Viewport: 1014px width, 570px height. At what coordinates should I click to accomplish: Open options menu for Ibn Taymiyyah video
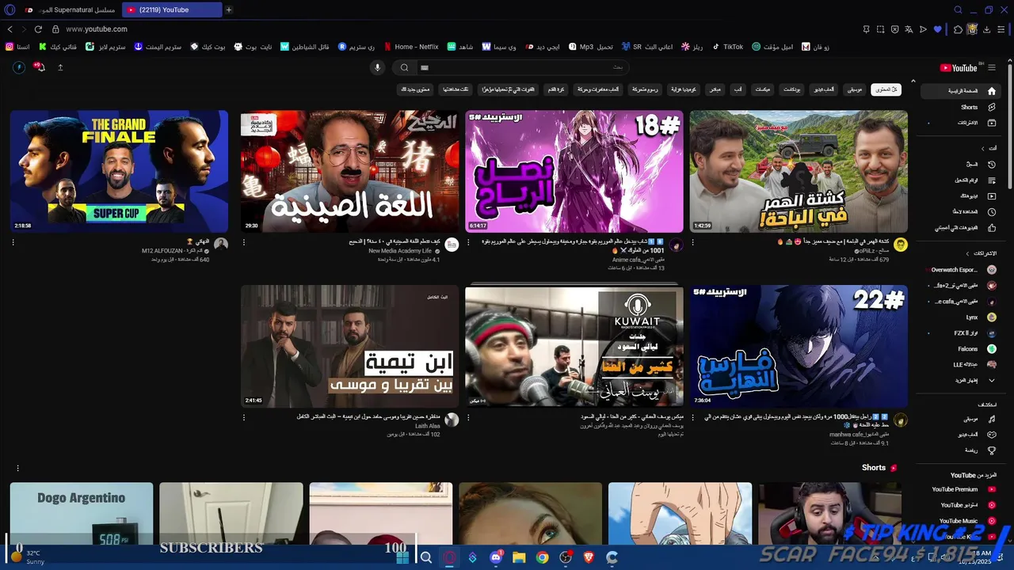point(244,417)
